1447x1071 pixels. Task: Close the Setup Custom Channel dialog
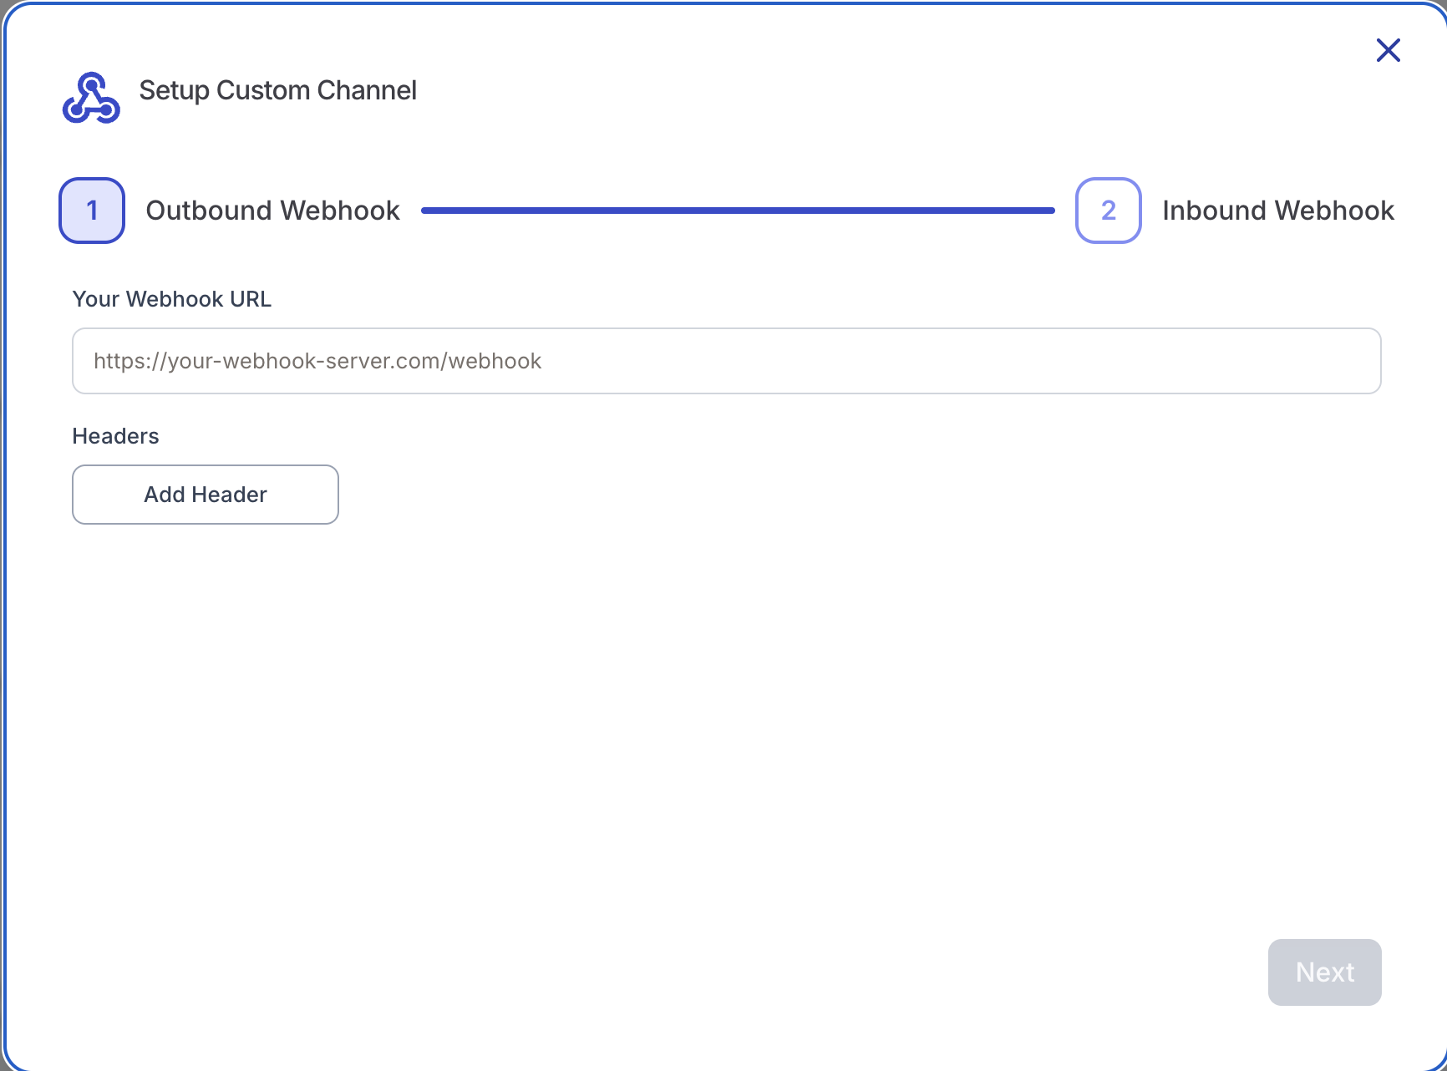[x=1388, y=50]
